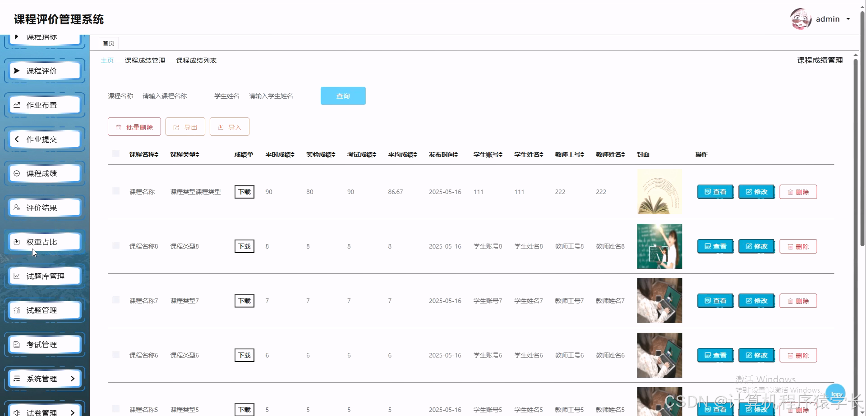Viewport: 866px width, 416px height.
Task: Click the 课程成绩 circle-minus icon
Action: click(17, 173)
